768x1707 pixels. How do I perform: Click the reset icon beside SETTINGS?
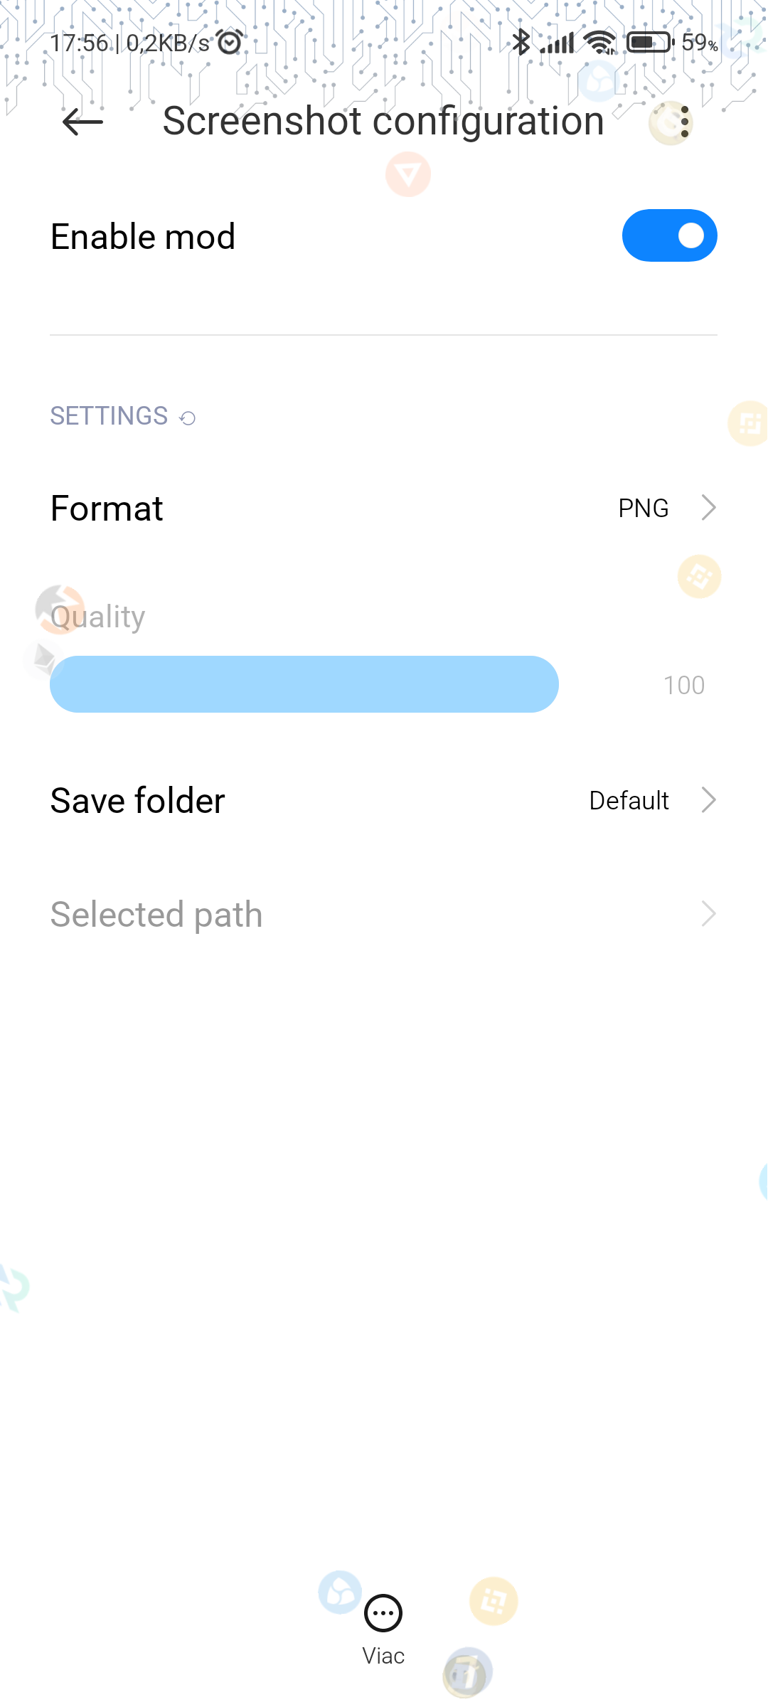(188, 418)
